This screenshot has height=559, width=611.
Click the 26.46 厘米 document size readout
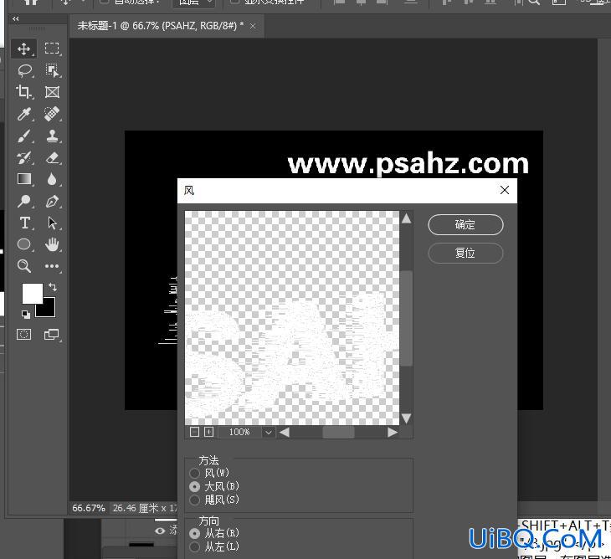click(145, 508)
